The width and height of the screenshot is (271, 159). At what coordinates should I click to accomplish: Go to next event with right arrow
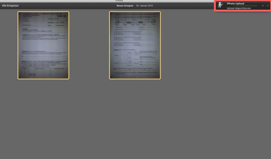(267, 6)
